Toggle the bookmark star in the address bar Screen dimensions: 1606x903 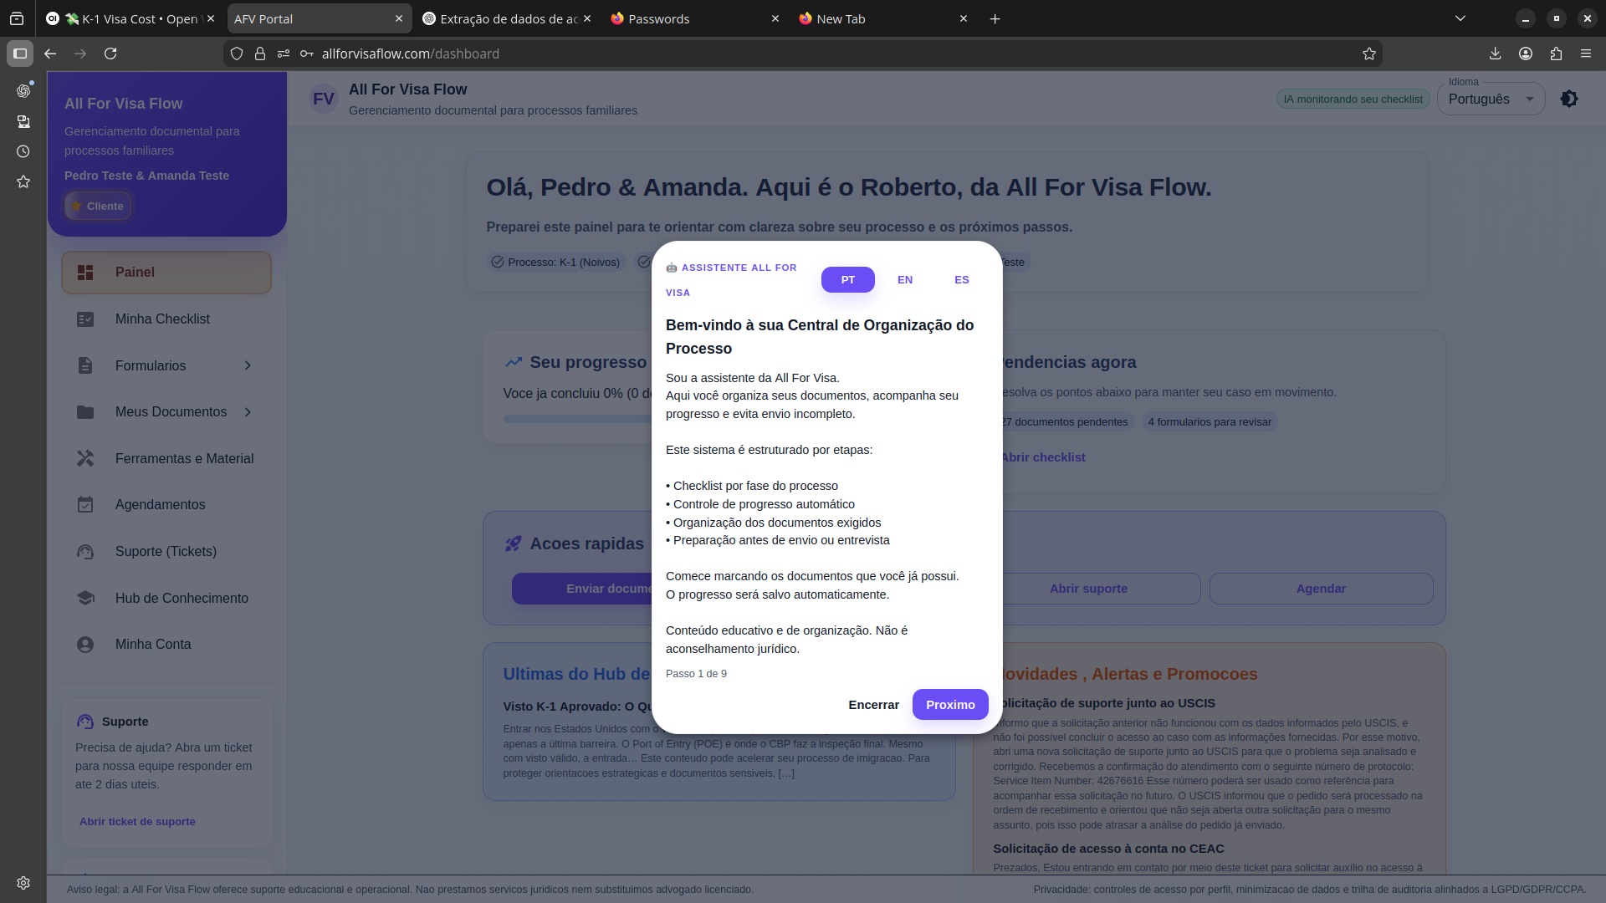[1369, 54]
